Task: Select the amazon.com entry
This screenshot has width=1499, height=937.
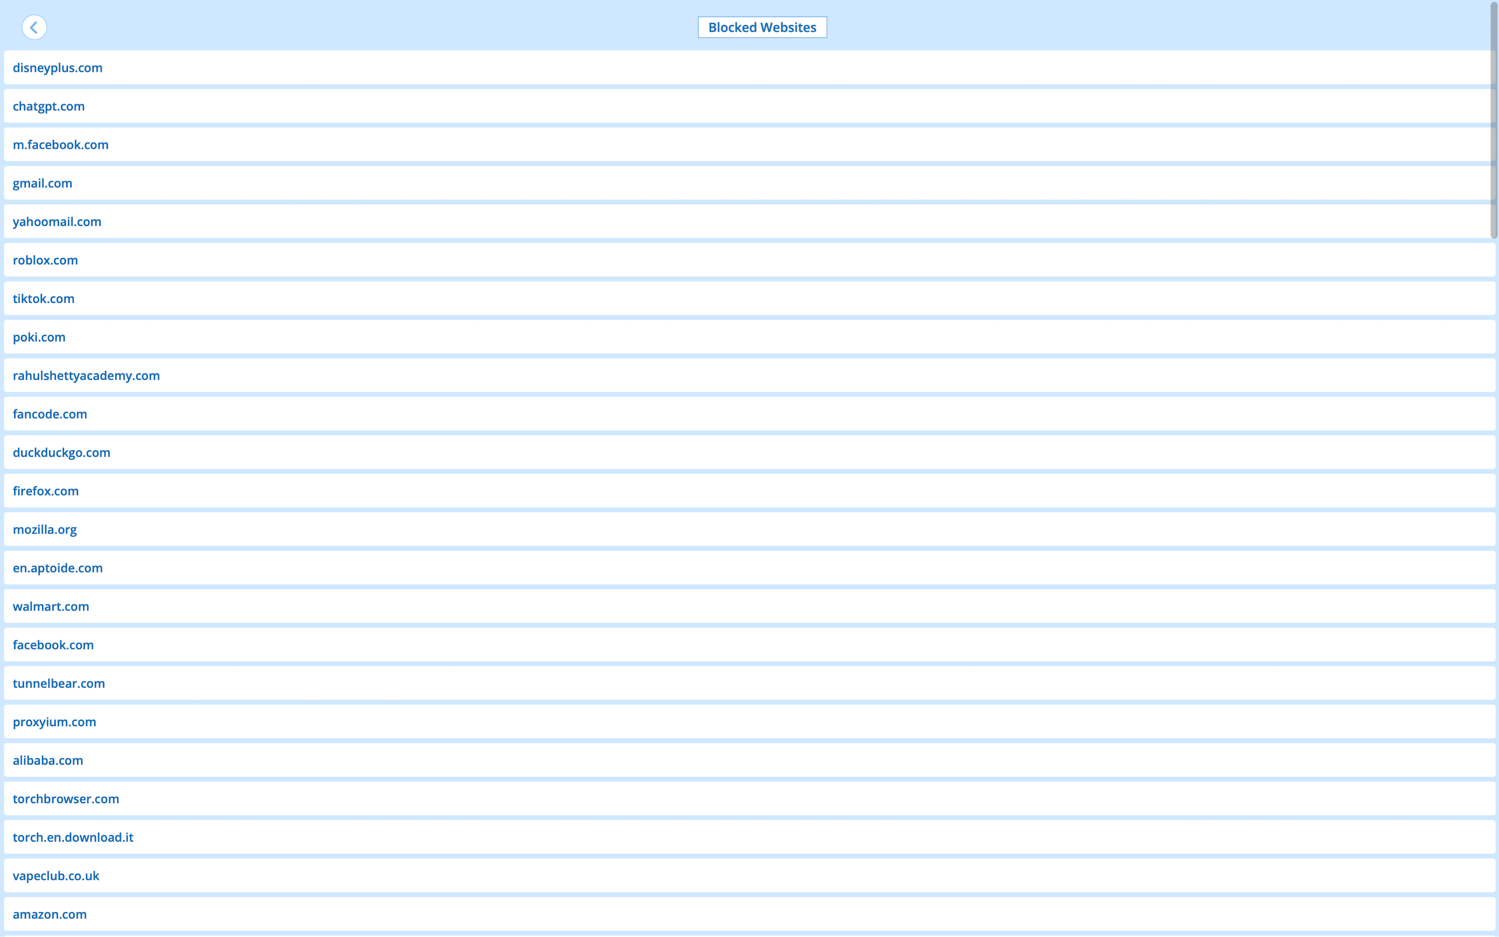Action: pyautogui.click(x=749, y=913)
